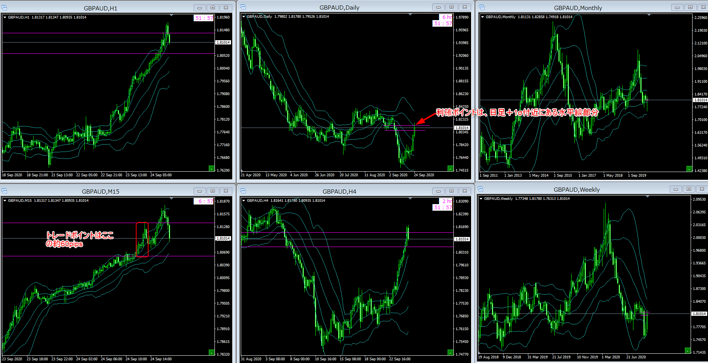Expand the triangle beside the GBPAUD,H4 chart label
The image size is (708, 363).
click(x=243, y=201)
